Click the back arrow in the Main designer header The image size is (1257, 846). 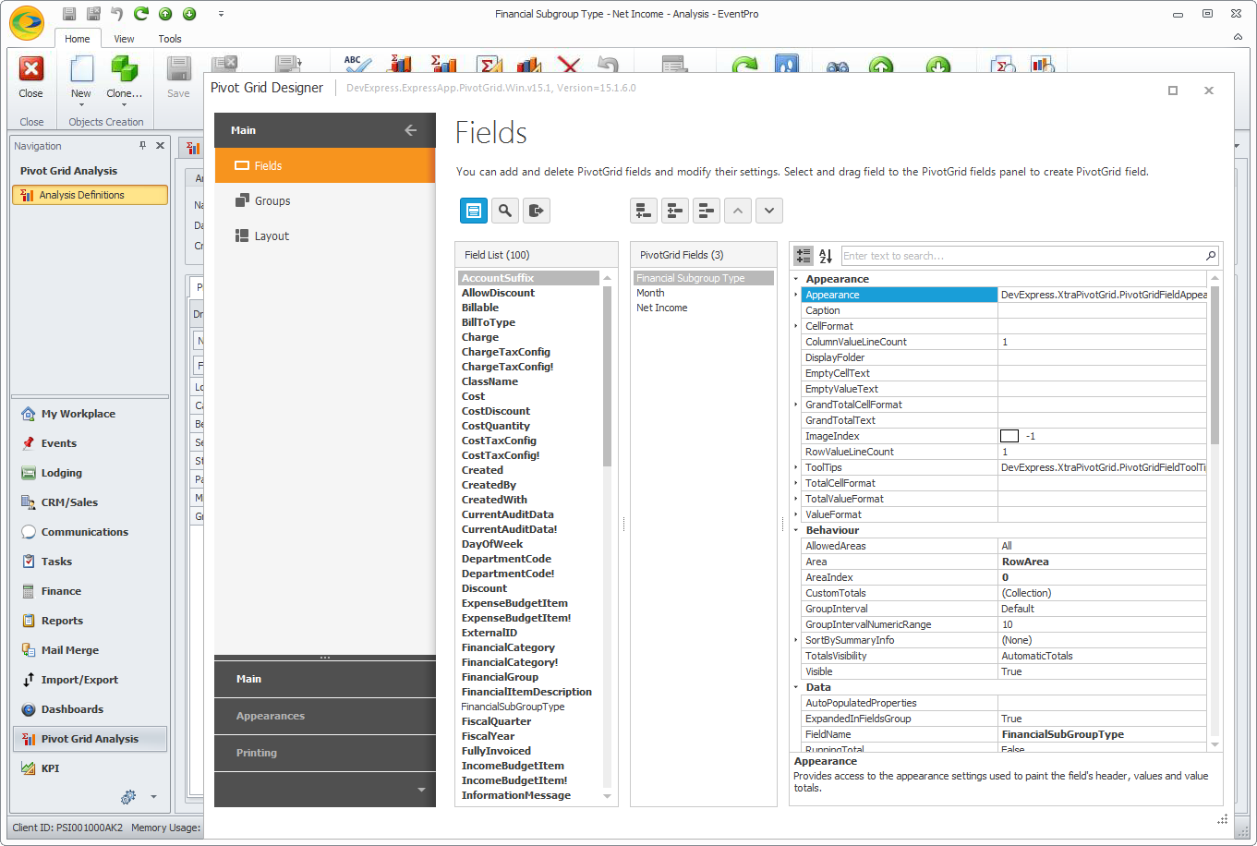pyautogui.click(x=411, y=130)
